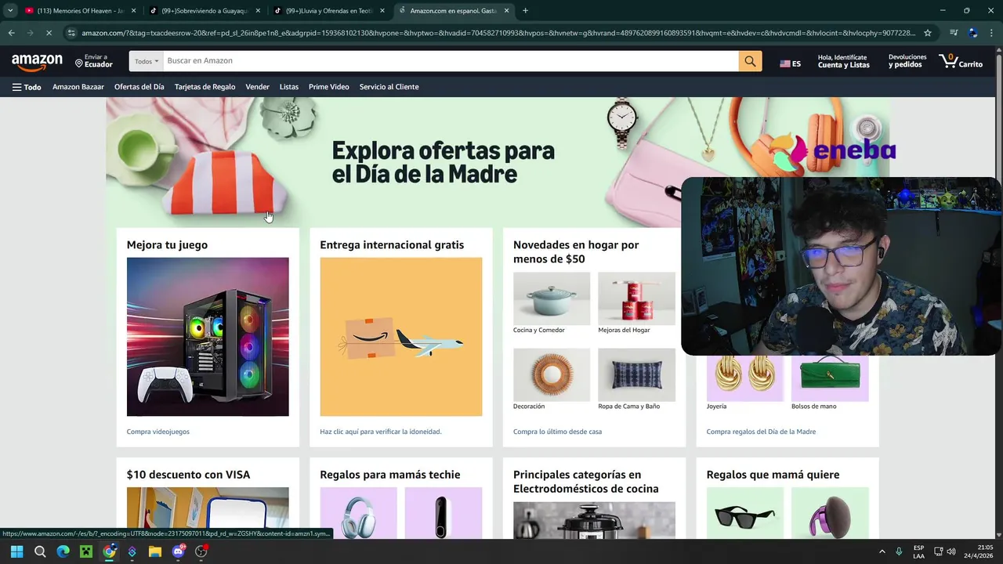This screenshot has width=1003, height=564.
Task: Open Servicio al Cliente
Action: (389, 87)
